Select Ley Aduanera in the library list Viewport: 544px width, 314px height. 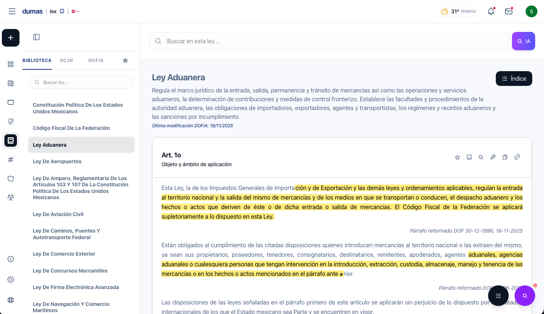click(81, 145)
